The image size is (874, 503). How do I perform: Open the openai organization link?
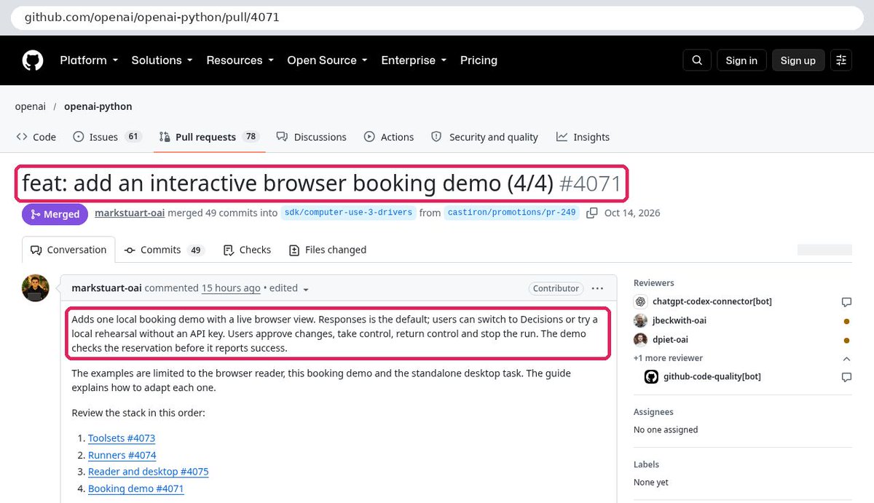pos(31,106)
